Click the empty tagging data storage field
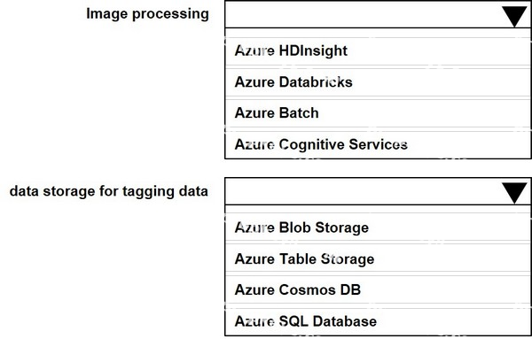Screen dimensions: 532x339 [378, 191]
